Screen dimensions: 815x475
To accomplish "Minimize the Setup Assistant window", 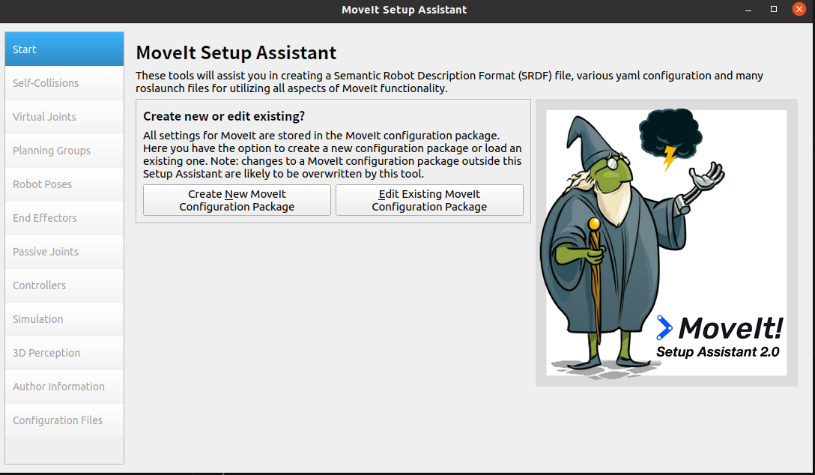I will [748, 10].
